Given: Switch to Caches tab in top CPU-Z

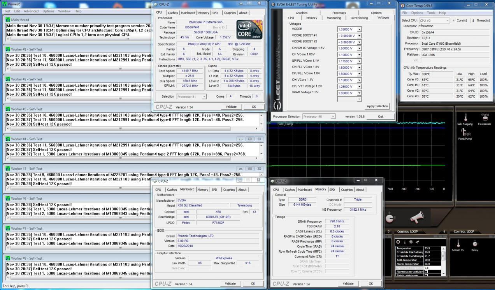Looking at the screenshot, I should (x=172, y=13).
